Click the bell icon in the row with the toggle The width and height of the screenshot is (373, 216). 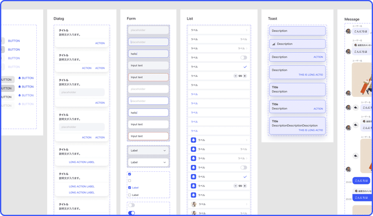pos(193,168)
